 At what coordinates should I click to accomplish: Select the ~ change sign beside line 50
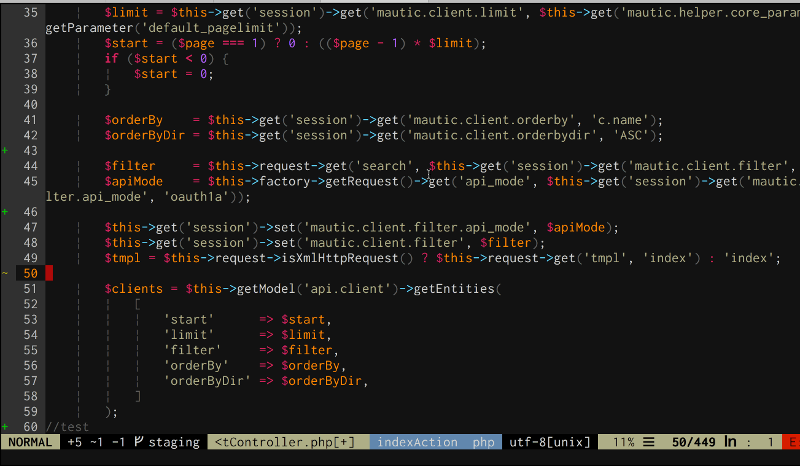[5, 273]
